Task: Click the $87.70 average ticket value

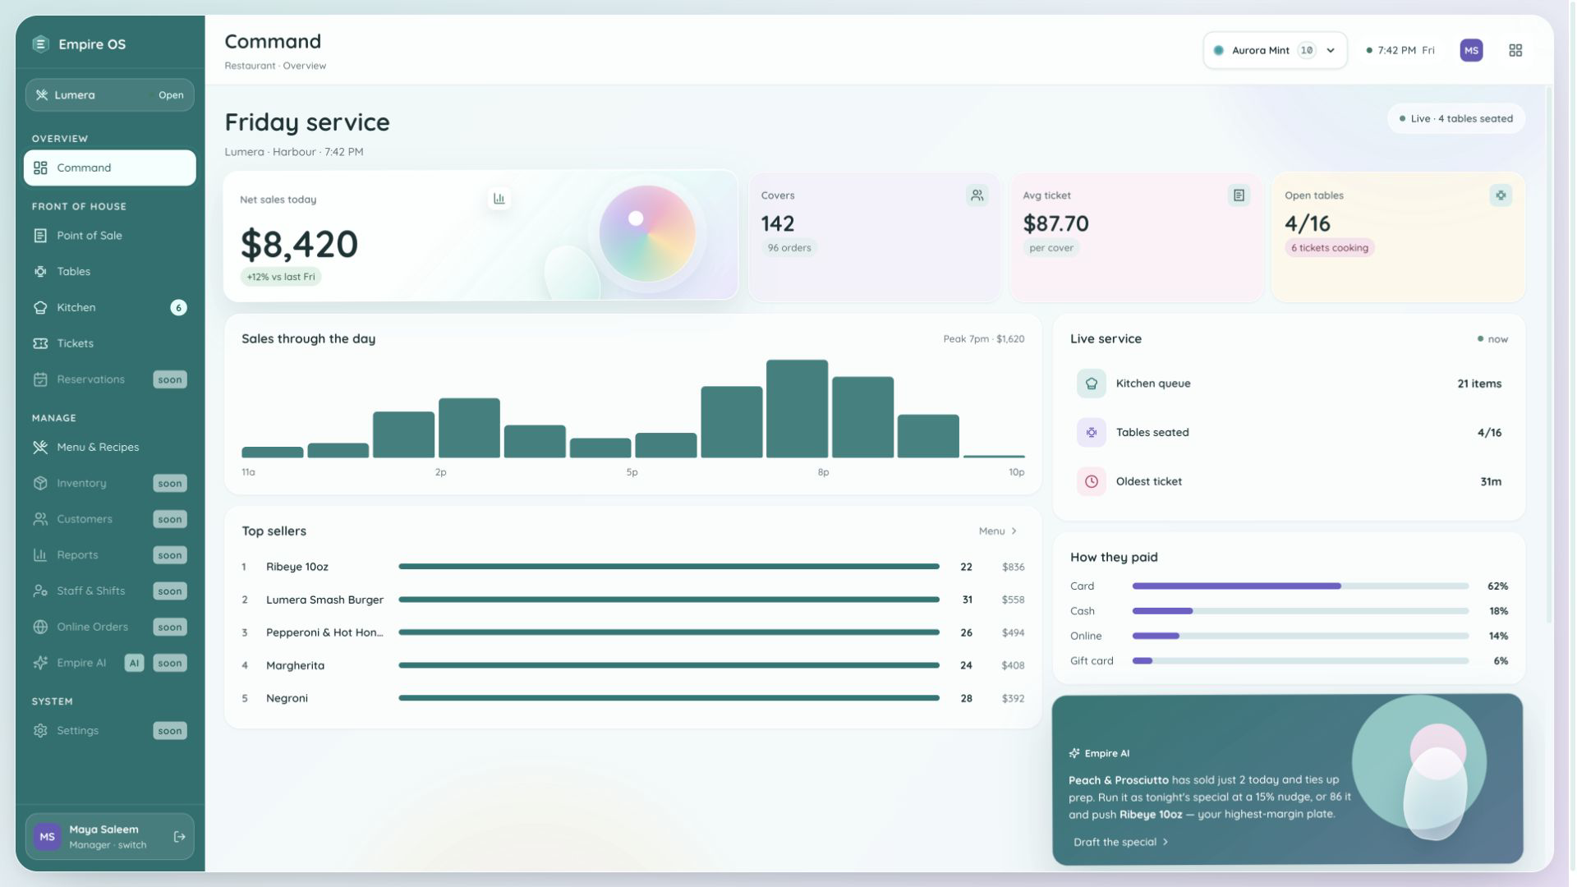Action: 1055,223
